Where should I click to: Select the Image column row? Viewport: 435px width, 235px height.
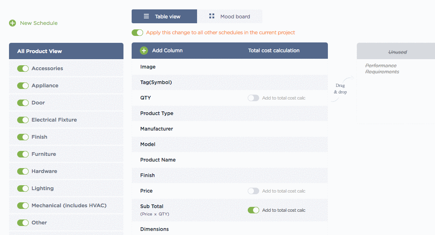[230, 67]
